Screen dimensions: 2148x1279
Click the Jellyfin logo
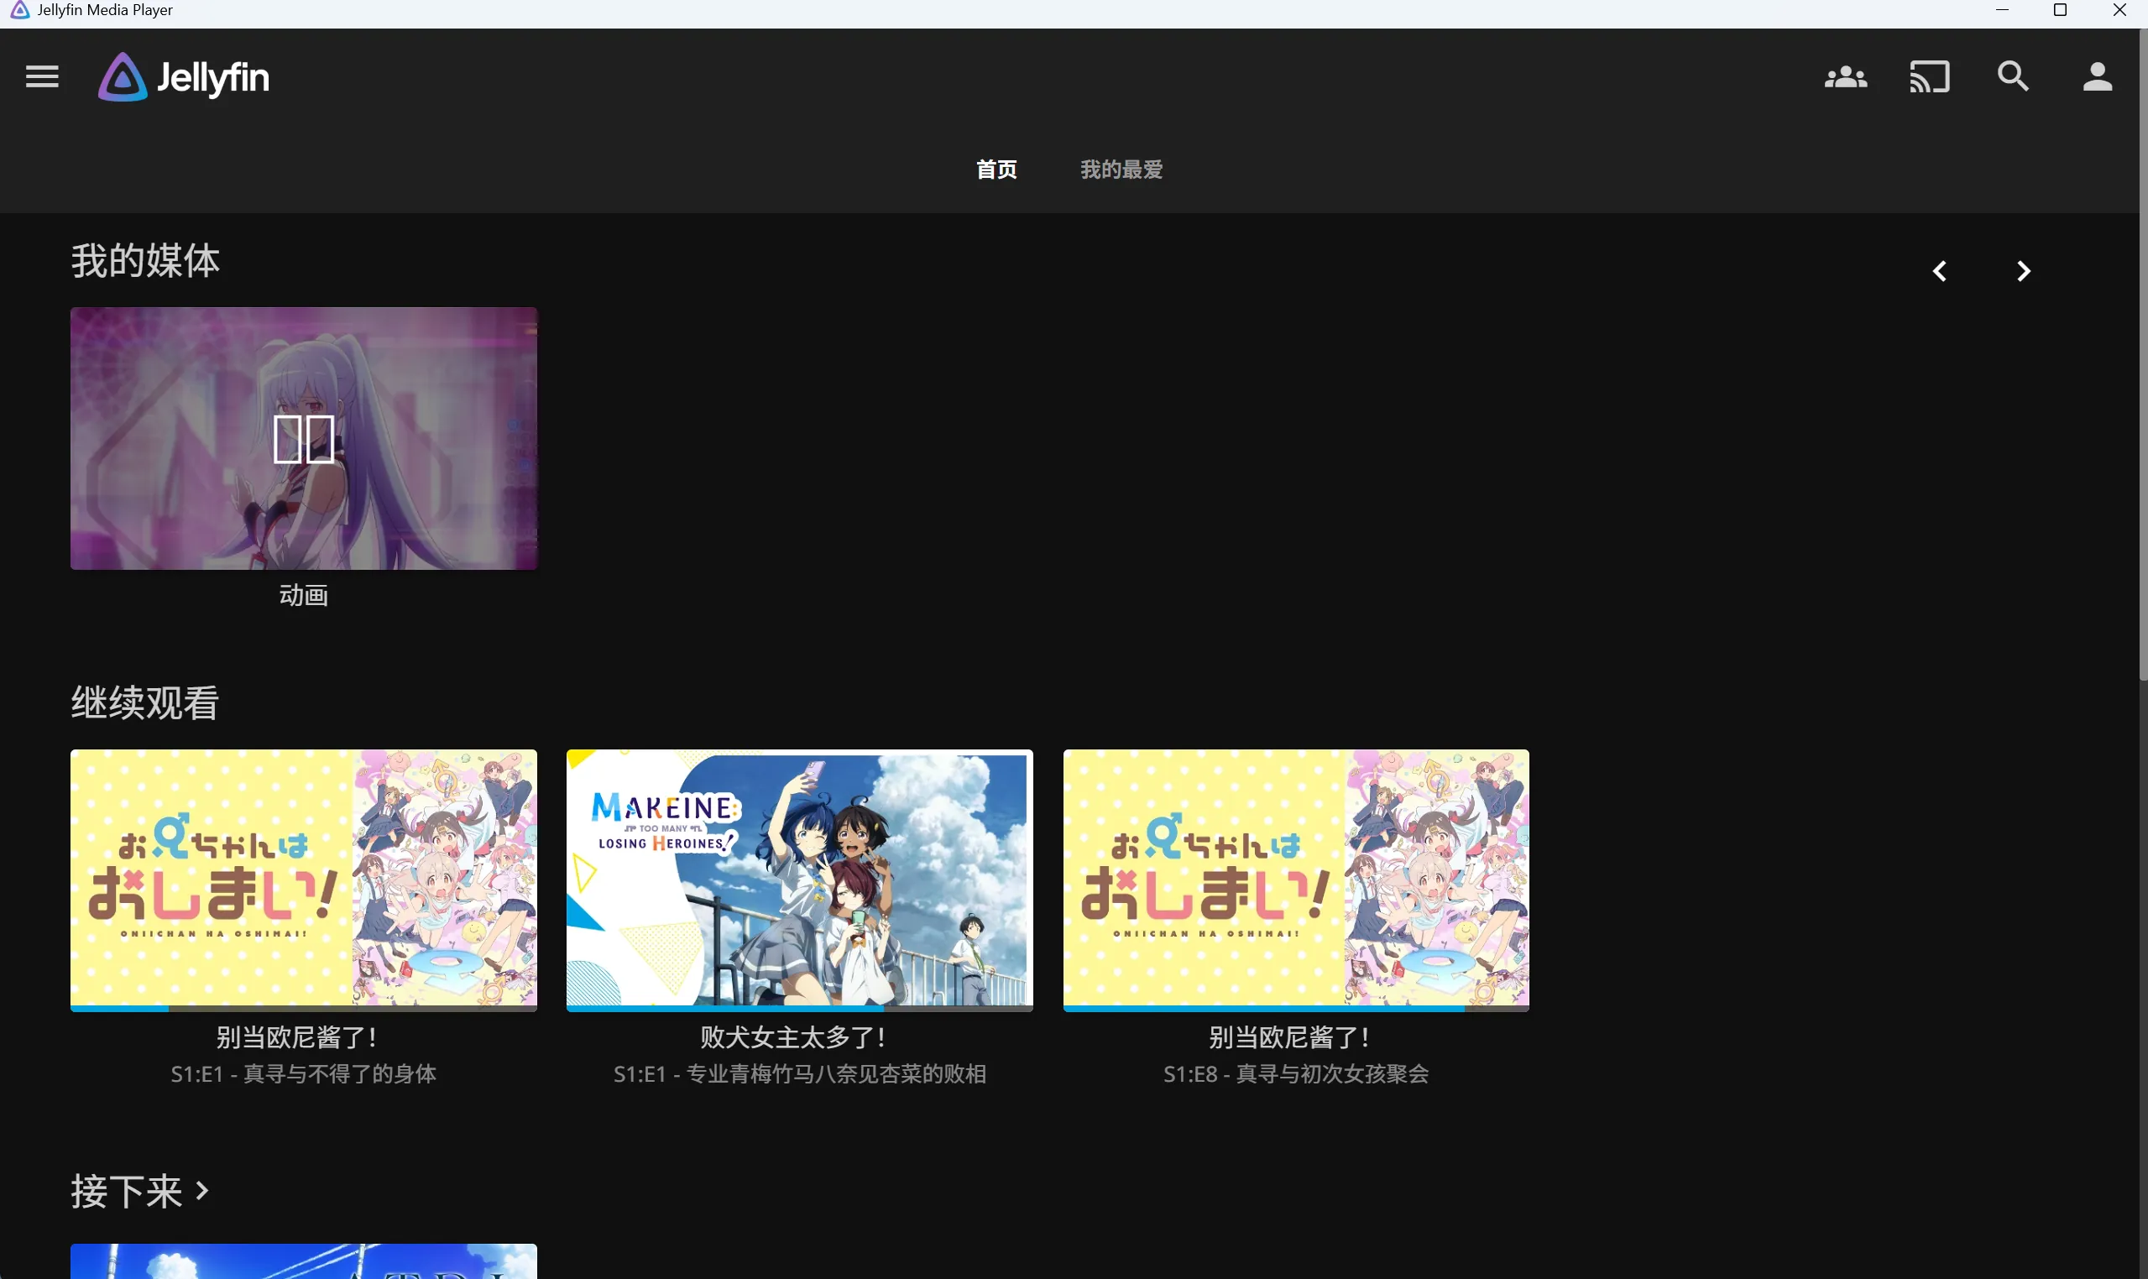pos(184,77)
